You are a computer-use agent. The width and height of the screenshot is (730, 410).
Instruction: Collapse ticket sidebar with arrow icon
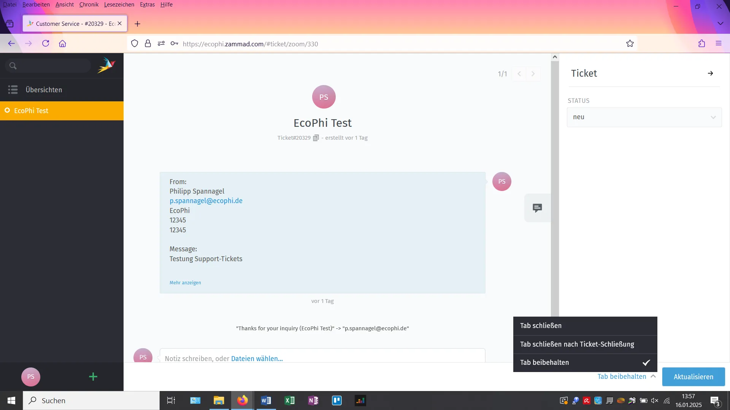click(x=710, y=73)
